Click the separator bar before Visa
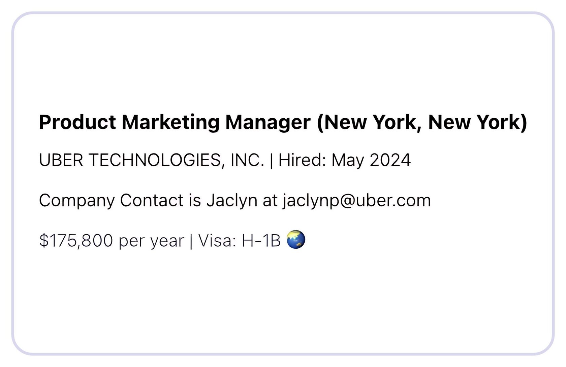Image resolution: width=566 pixels, height=367 pixels. click(x=191, y=241)
